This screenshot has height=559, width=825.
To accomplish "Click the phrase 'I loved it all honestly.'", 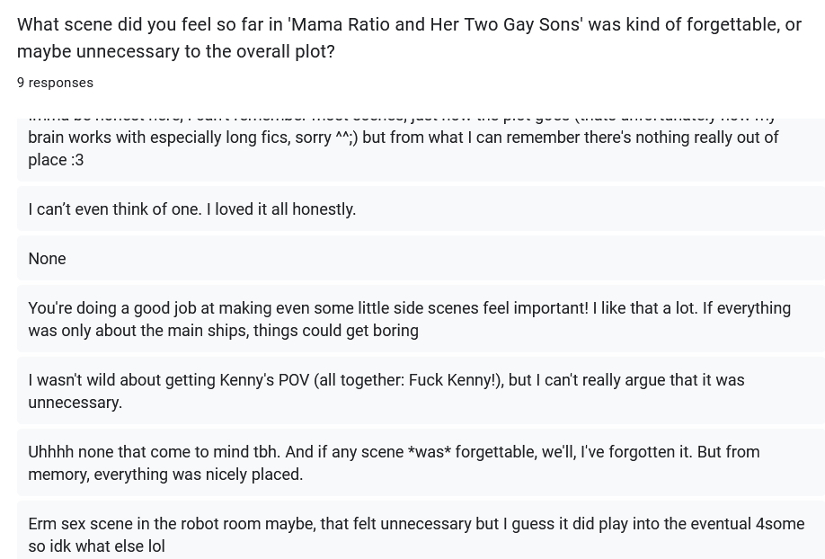I will coord(281,209).
